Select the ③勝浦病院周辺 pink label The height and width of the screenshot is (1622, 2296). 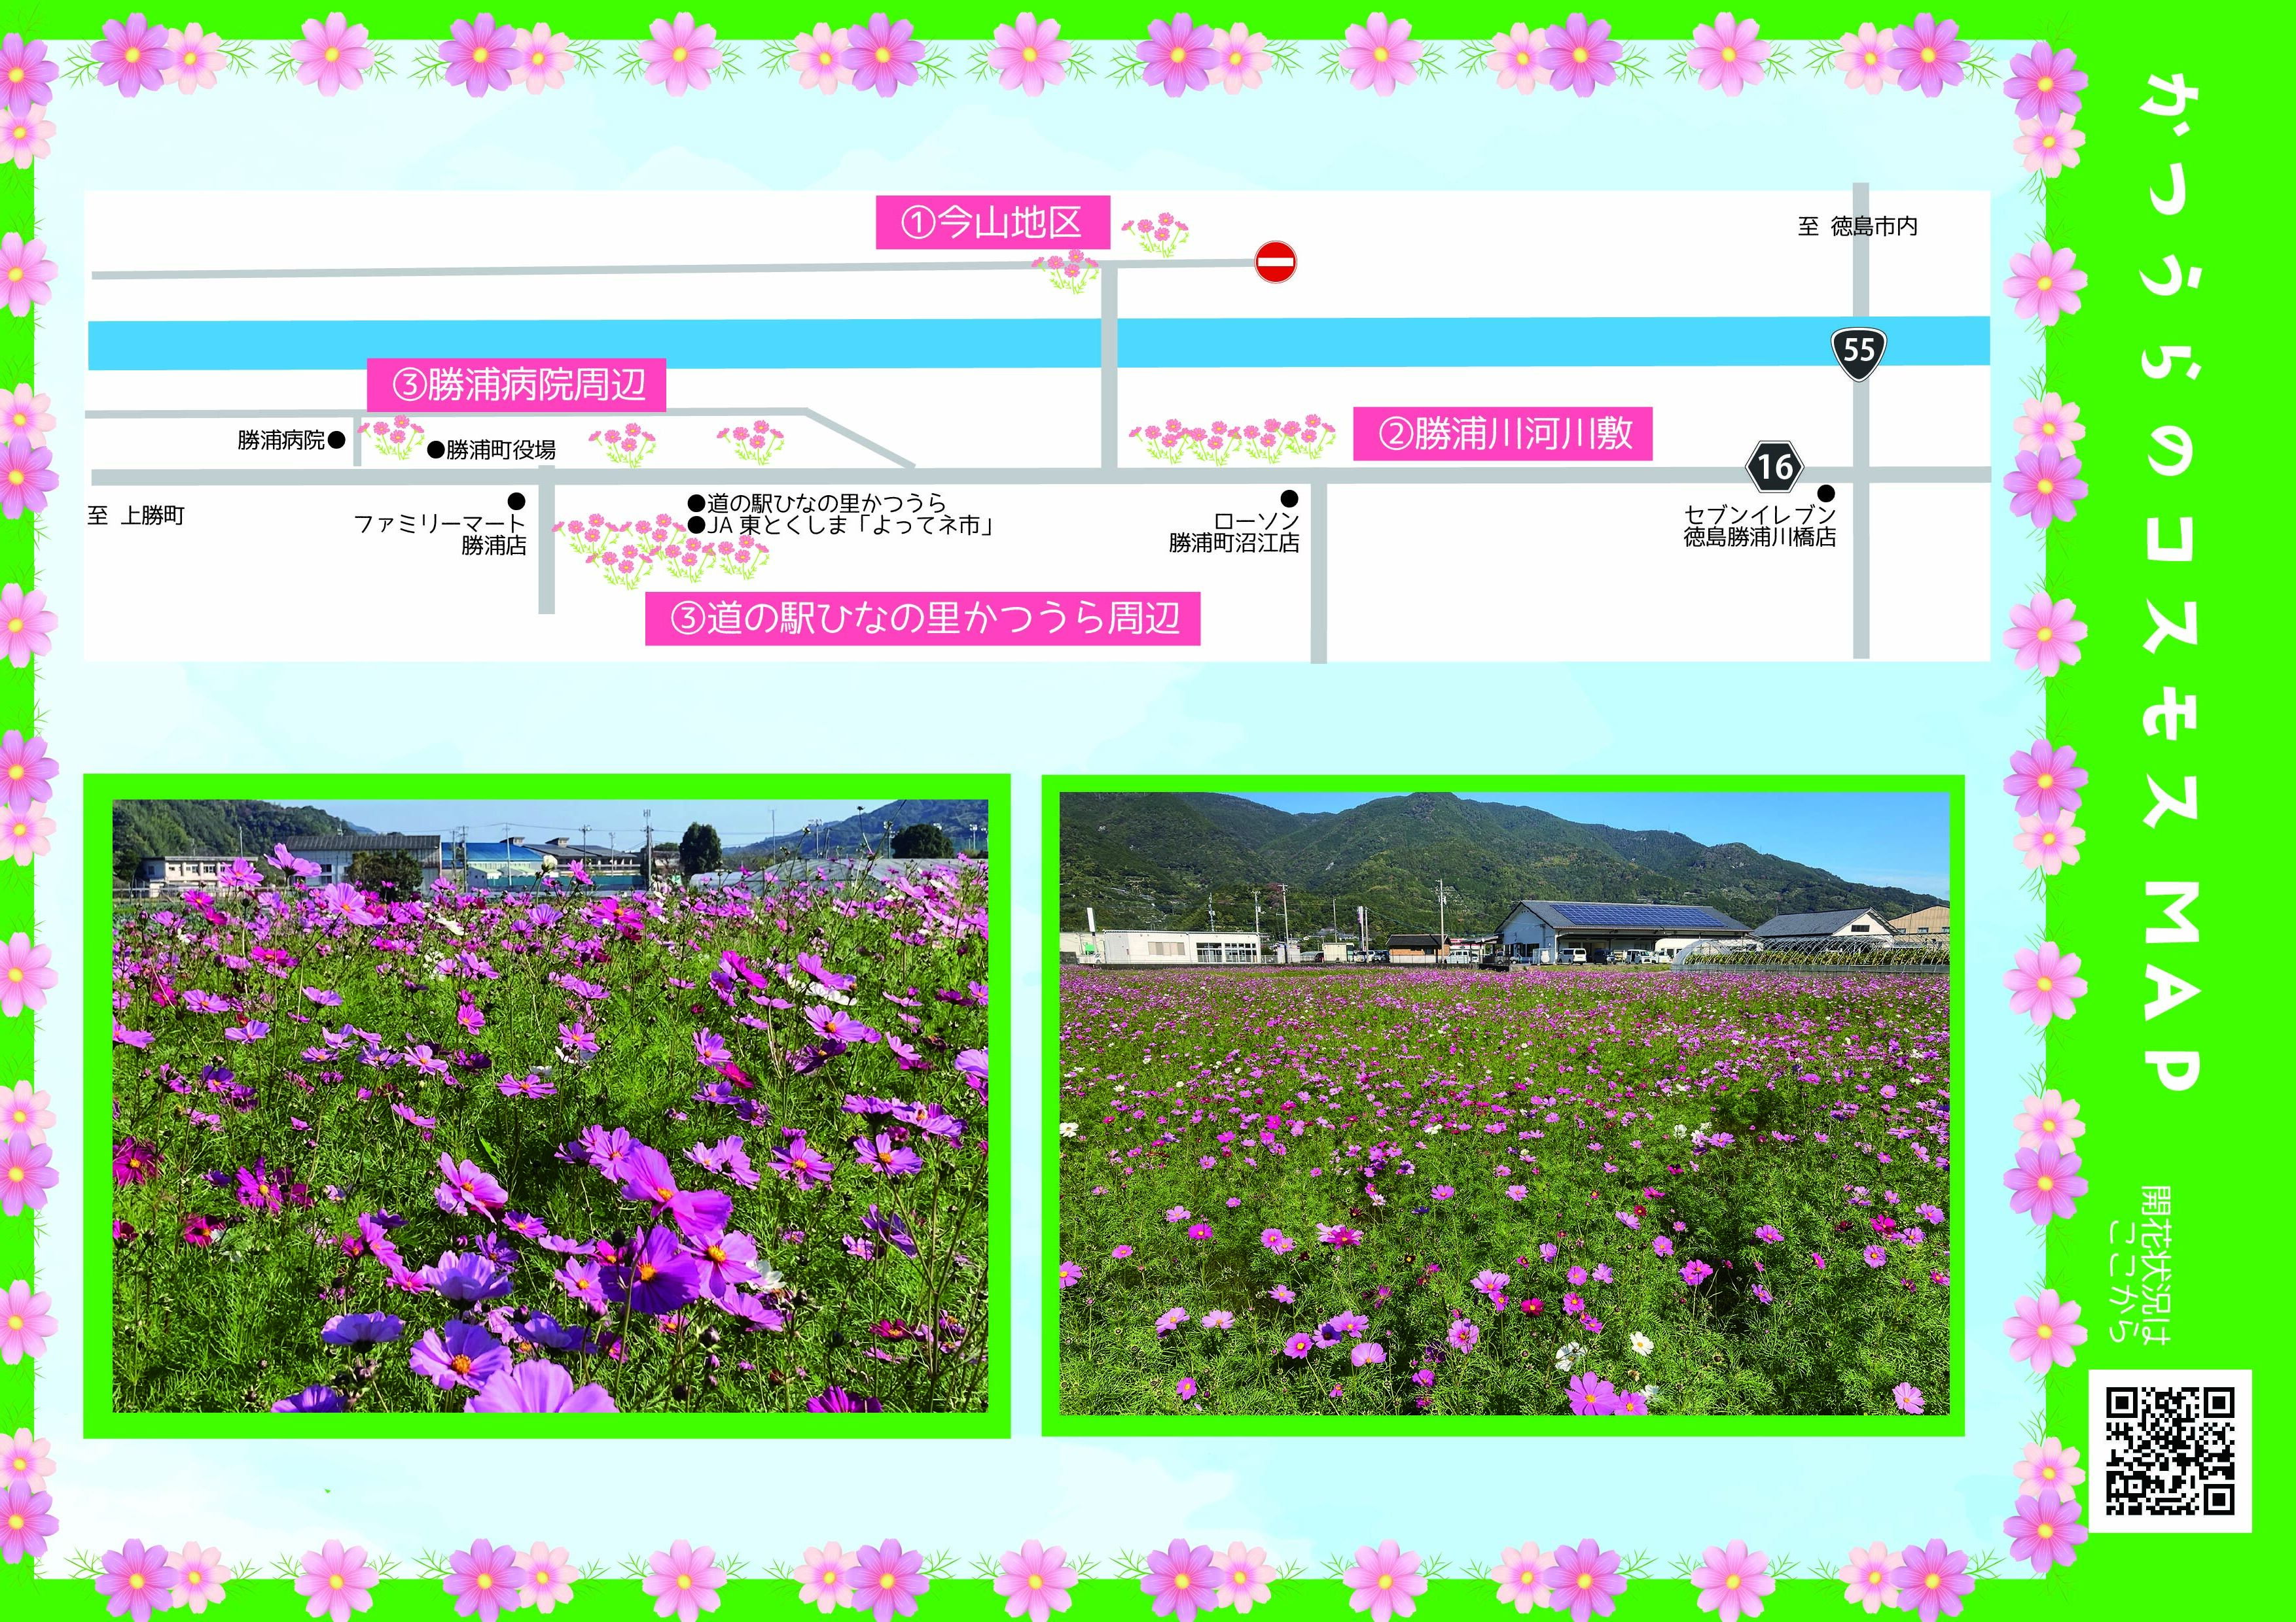(516, 385)
